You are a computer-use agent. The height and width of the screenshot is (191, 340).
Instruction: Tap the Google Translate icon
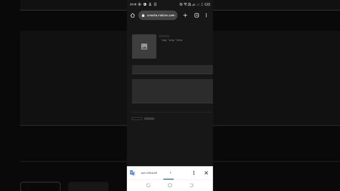pos(132,173)
